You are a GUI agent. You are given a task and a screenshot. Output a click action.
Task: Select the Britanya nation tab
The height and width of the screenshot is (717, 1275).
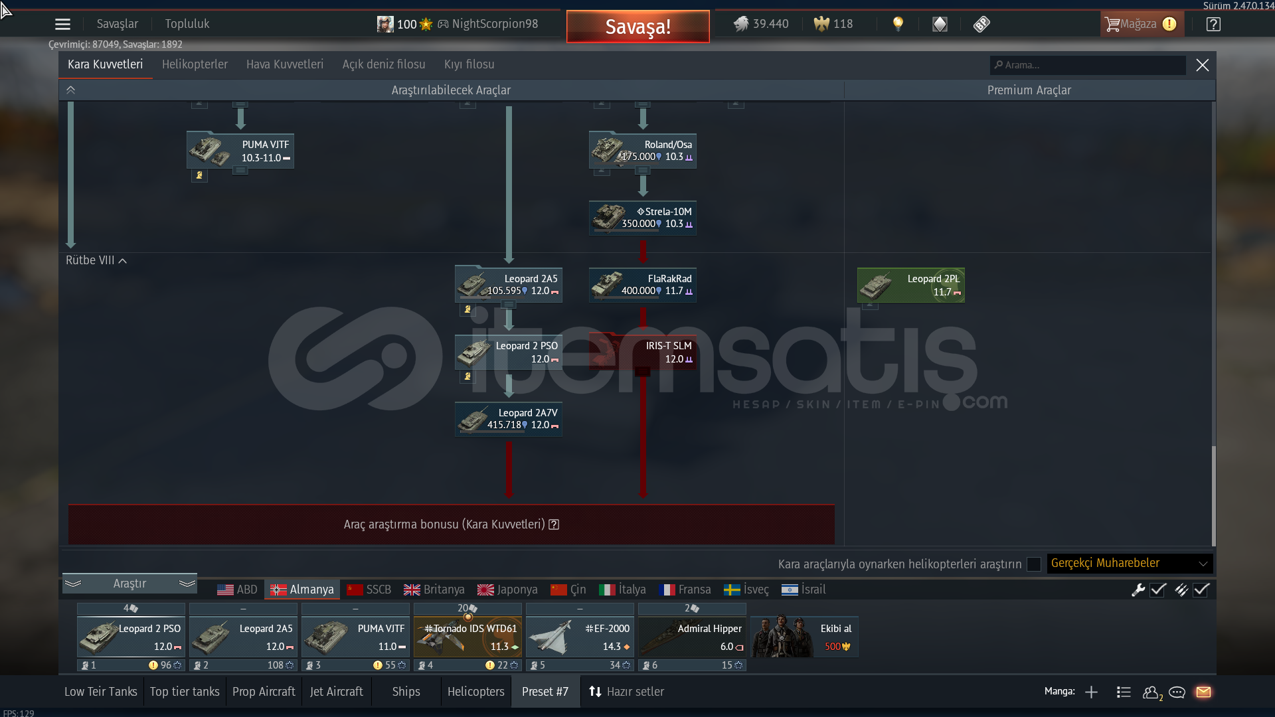click(x=434, y=590)
